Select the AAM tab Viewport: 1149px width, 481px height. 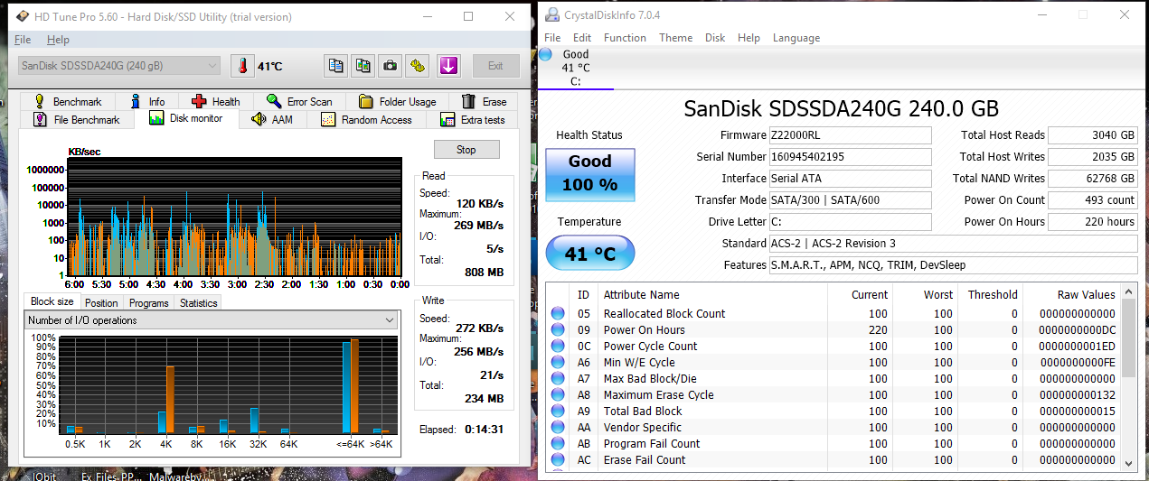click(x=272, y=120)
